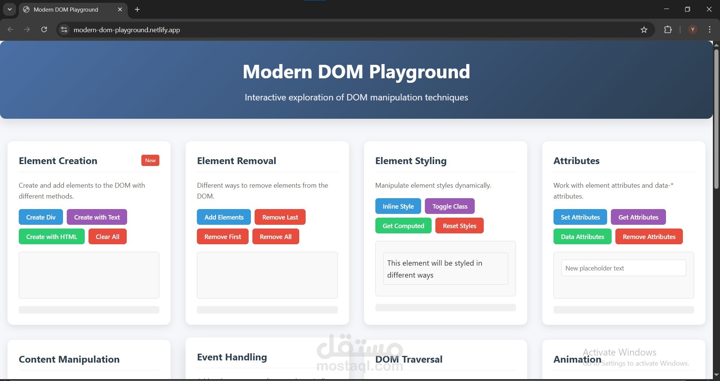Open the browser Extensions puzzle icon

click(x=668, y=30)
